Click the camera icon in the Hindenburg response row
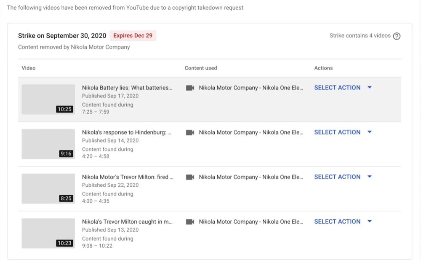Image resolution: width=421 pixels, height=261 pixels. 190,133
